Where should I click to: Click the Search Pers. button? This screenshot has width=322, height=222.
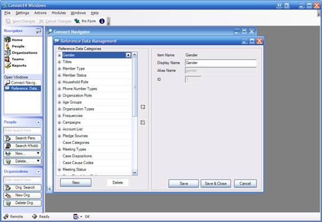coord(22,138)
